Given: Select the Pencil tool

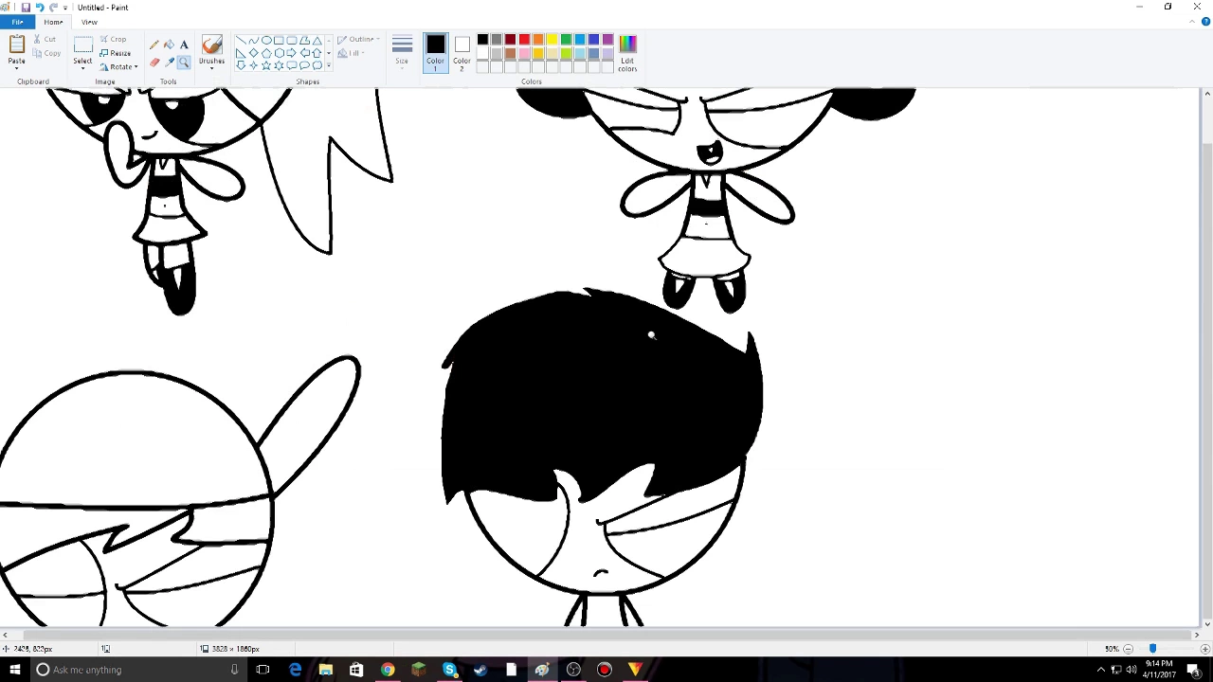Looking at the screenshot, I should (154, 45).
